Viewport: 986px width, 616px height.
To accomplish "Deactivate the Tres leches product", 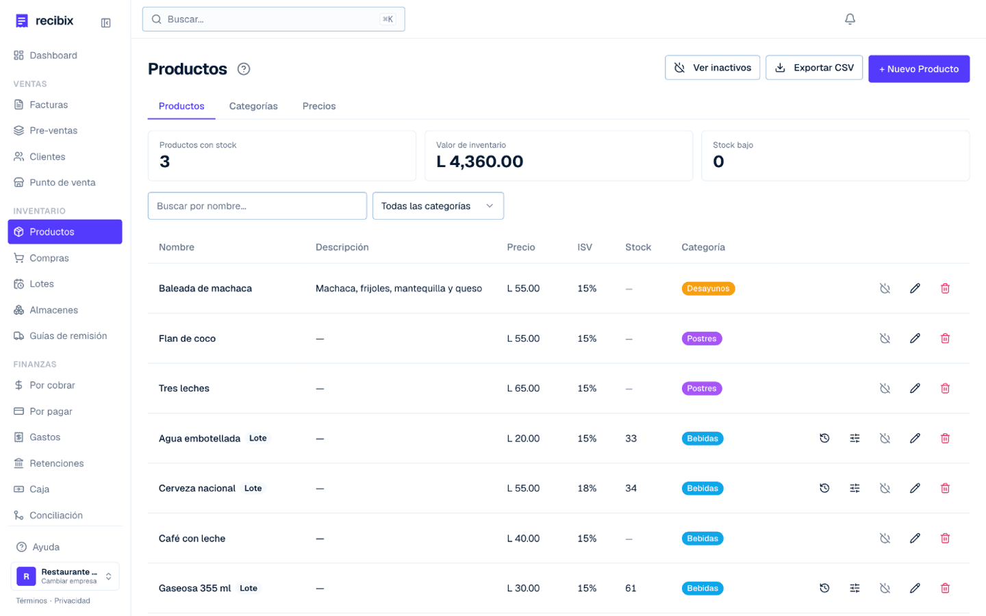I will pyautogui.click(x=885, y=388).
